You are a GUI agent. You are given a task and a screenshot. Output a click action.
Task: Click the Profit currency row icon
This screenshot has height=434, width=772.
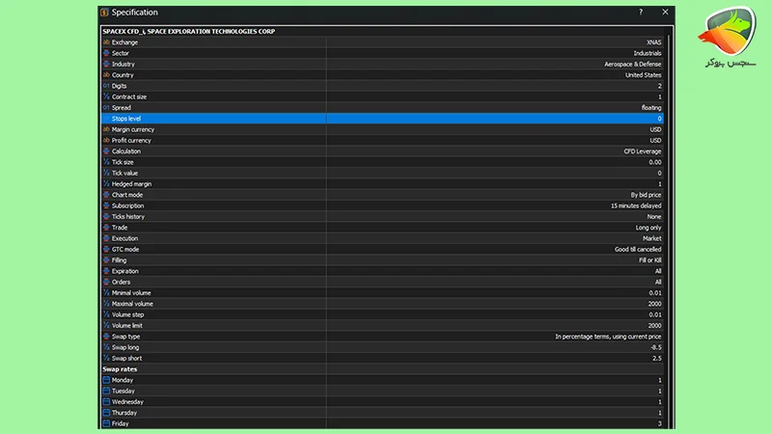[106, 140]
